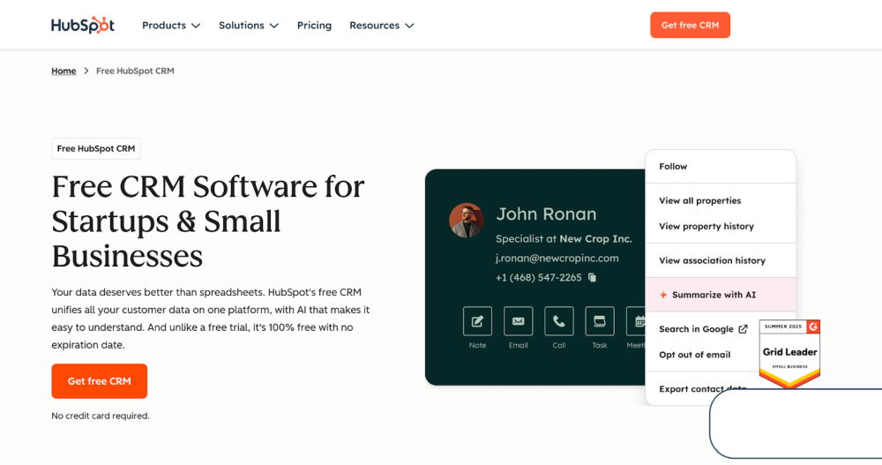Click the Call icon on contact card
Image resolution: width=882 pixels, height=465 pixels.
coord(559,321)
